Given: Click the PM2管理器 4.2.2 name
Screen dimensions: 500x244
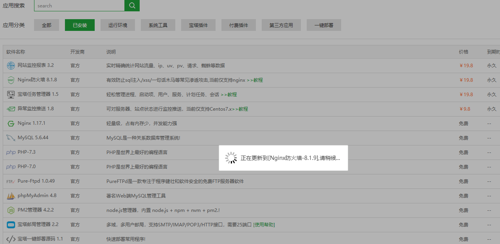Looking at the screenshot, I should coord(36,210).
